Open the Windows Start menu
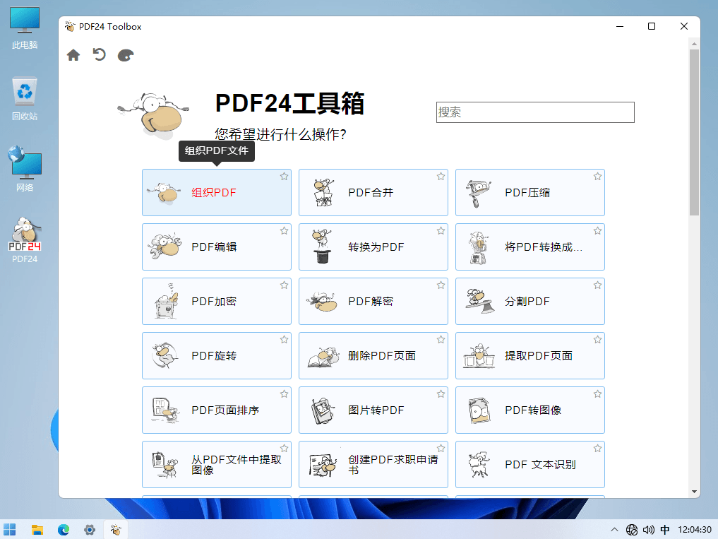This screenshot has width=718, height=539. click(10, 528)
